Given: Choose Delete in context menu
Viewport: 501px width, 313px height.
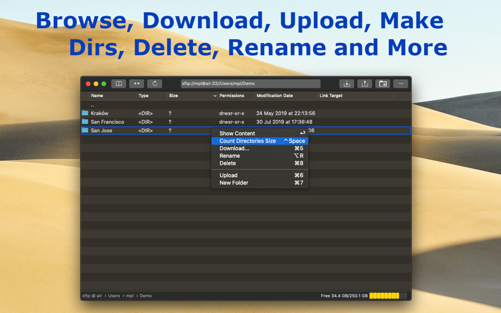Looking at the screenshot, I should [260, 163].
